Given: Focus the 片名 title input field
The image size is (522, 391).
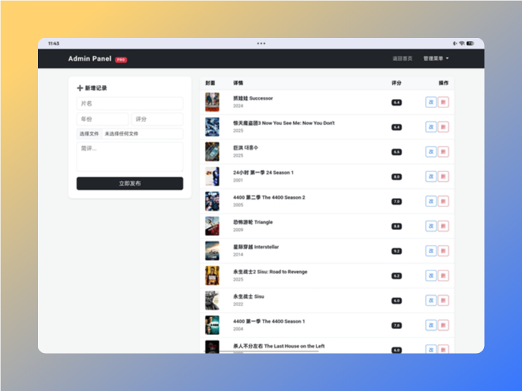Looking at the screenshot, I should point(130,104).
